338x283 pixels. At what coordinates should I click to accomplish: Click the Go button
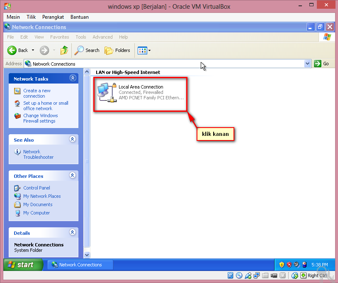coord(321,64)
